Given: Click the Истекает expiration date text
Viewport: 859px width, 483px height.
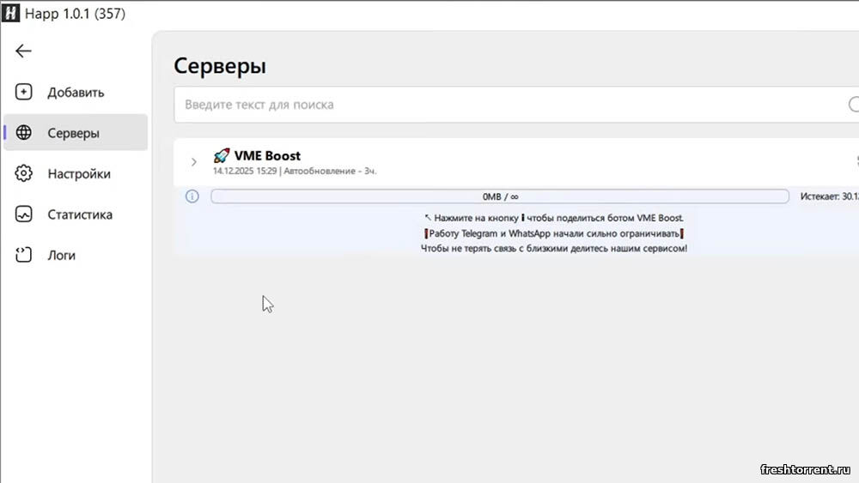Looking at the screenshot, I should 829,196.
